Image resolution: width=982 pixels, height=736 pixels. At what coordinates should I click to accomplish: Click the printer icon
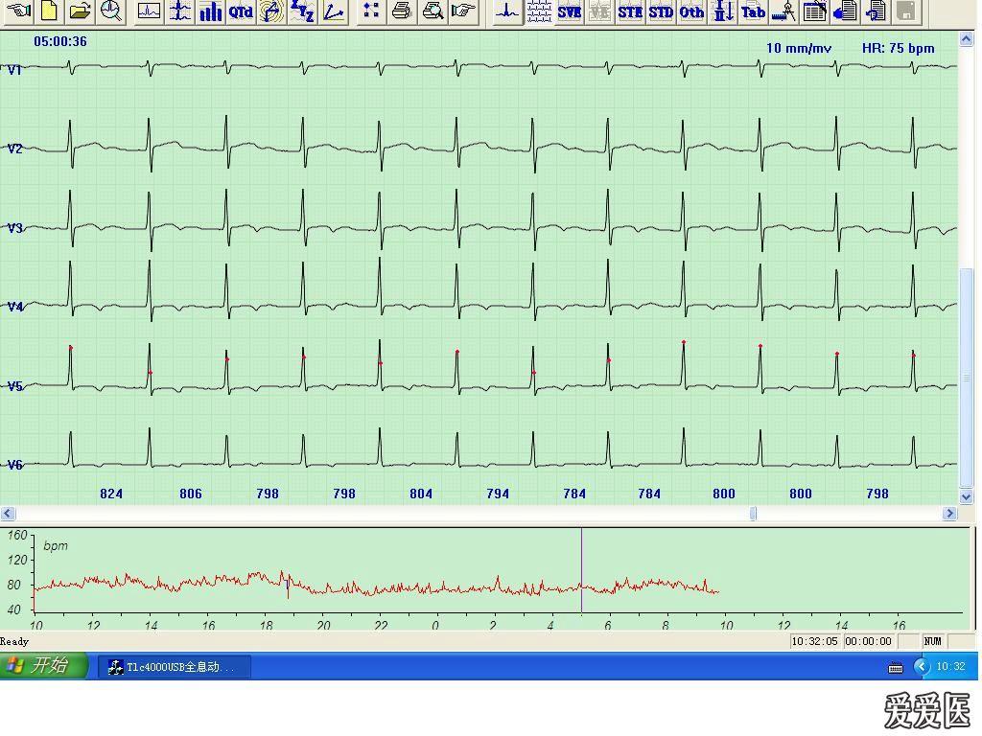tap(402, 11)
